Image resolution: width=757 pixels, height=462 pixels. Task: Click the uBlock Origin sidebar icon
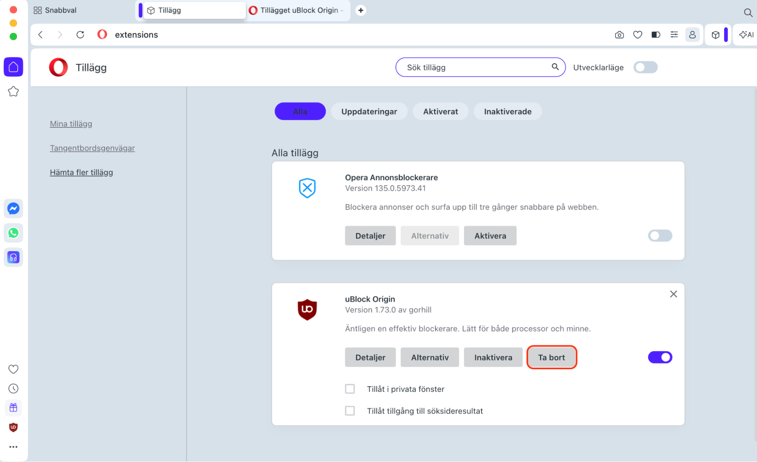point(13,427)
